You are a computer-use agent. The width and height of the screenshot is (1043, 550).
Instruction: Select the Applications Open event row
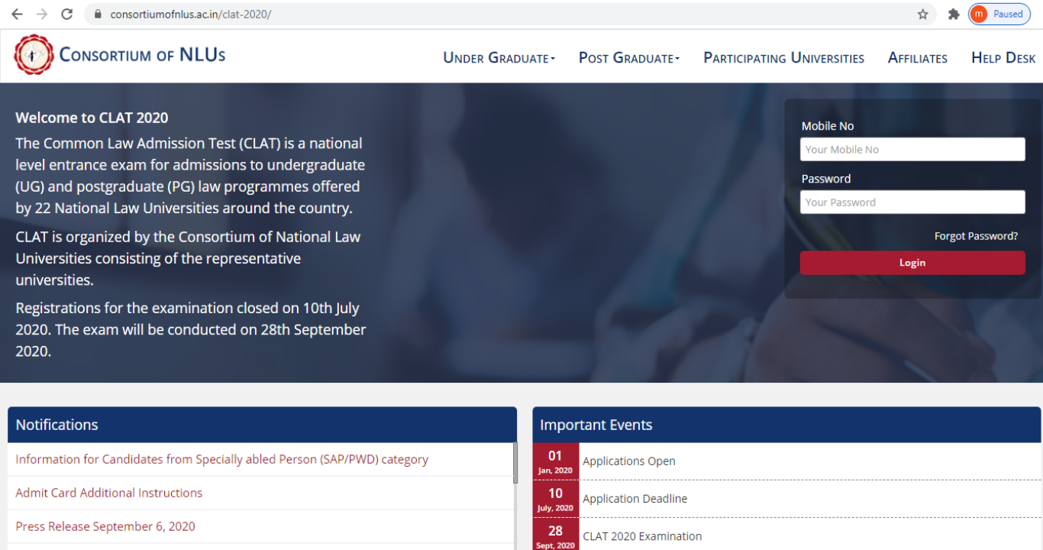(x=786, y=461)
